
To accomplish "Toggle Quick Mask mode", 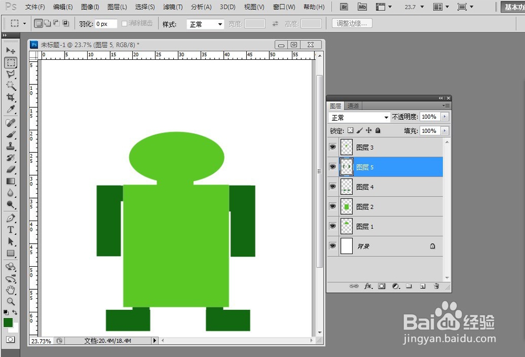I will pyautogui.click(x=10, y=340).
